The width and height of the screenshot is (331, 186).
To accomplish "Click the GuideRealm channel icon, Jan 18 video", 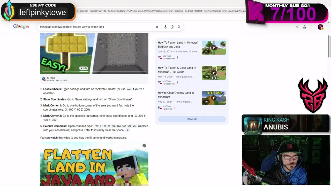I will tap(160, 57).
